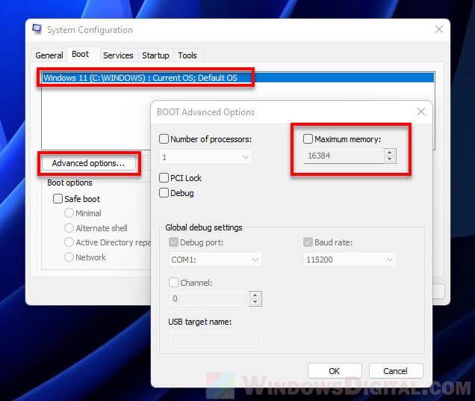
Task: Switch to the General tab
Action: 49,55
